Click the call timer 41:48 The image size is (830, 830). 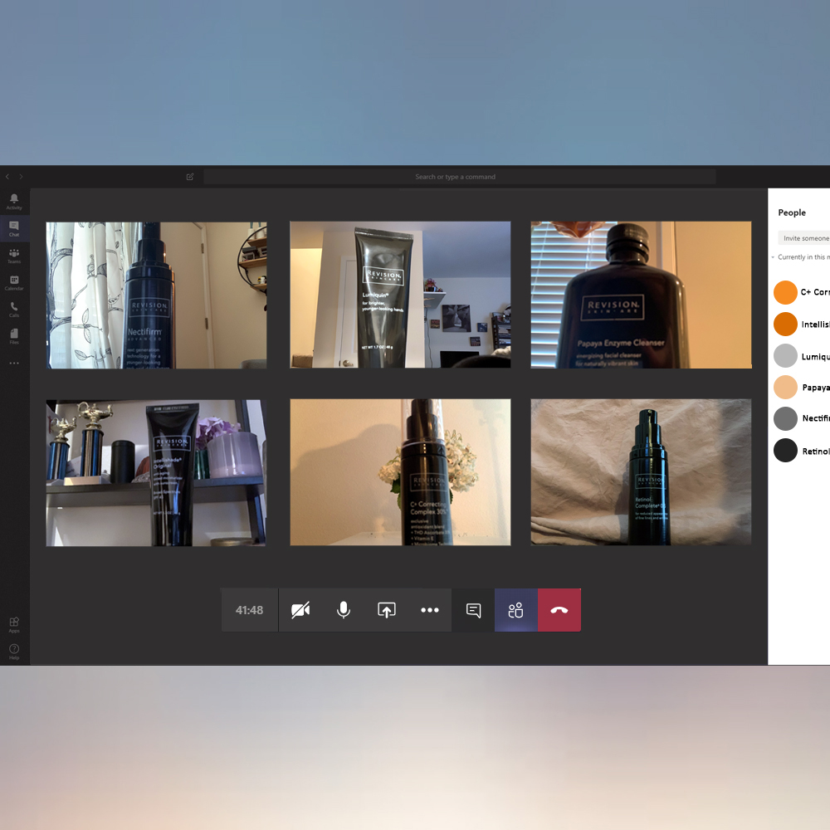pyautogui.click(x=249, y=610)
